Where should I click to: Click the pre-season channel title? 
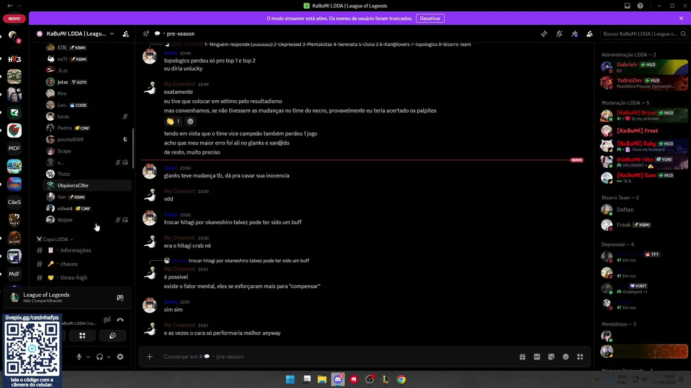(x=180, y=33)
